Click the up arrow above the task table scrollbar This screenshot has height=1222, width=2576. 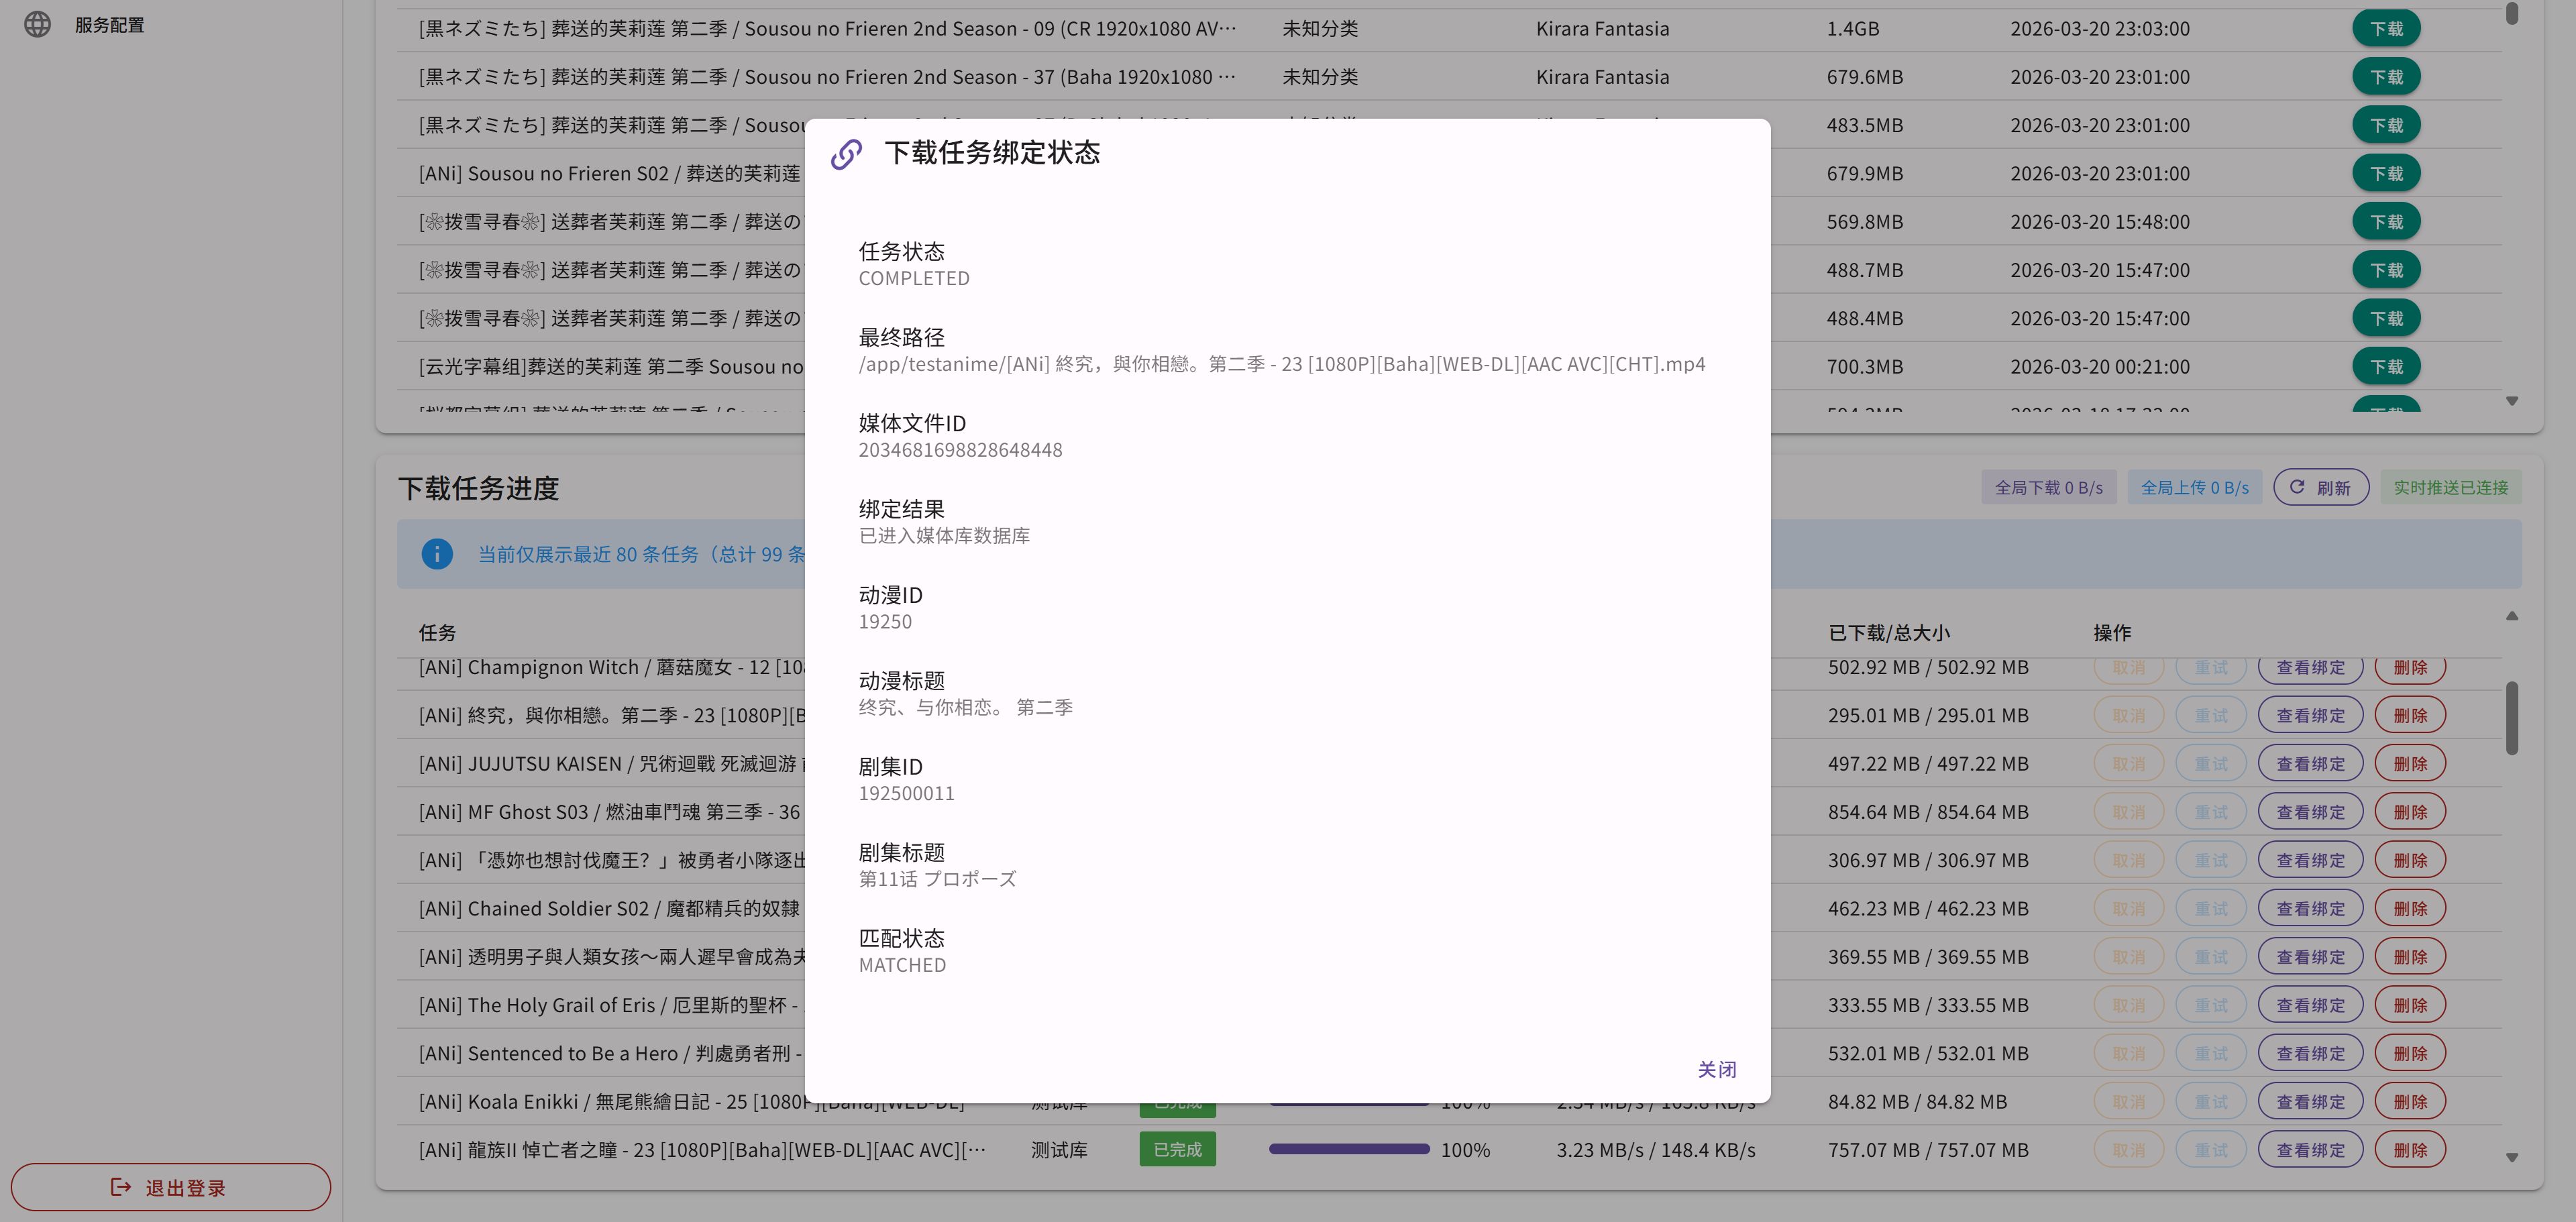[2511, 616]
